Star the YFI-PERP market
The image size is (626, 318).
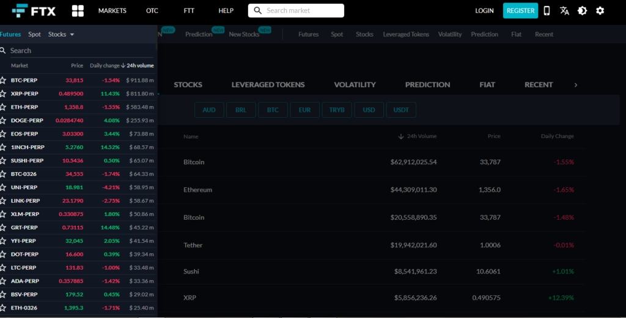3,240
